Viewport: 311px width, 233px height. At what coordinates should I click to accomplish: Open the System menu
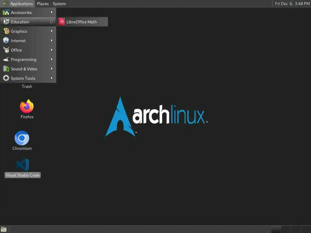point(59,4)
